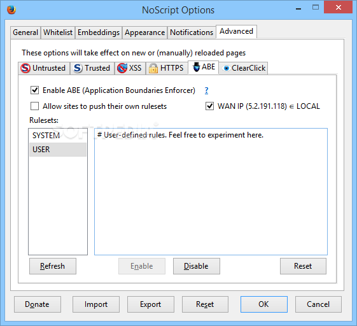The image size is (357, 326).
Task: Click the ABE tab's agent icon
Action: coord(196,67)
